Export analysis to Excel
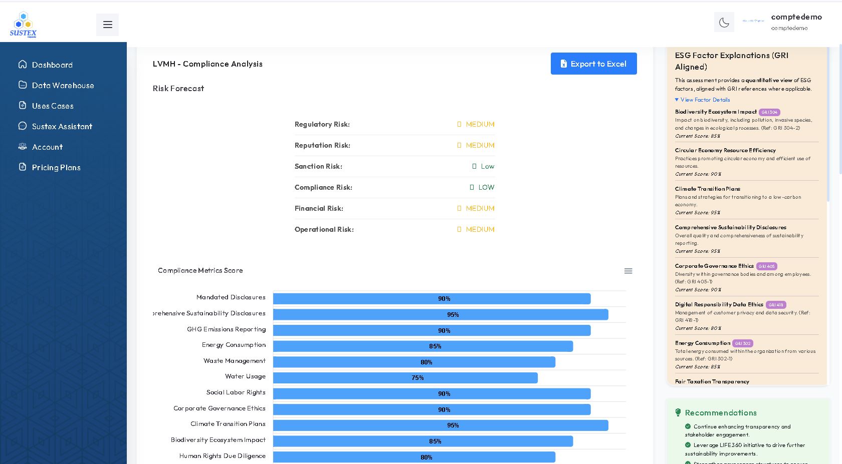The image size is (842, 464). point(593,64)
